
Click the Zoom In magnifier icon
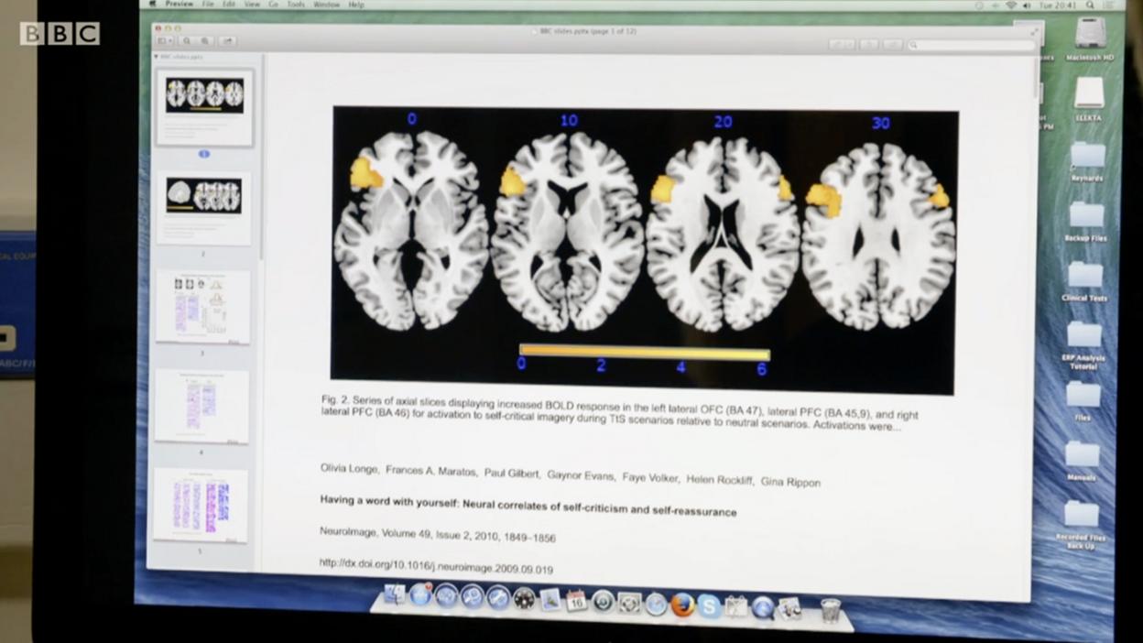[204, 40]
